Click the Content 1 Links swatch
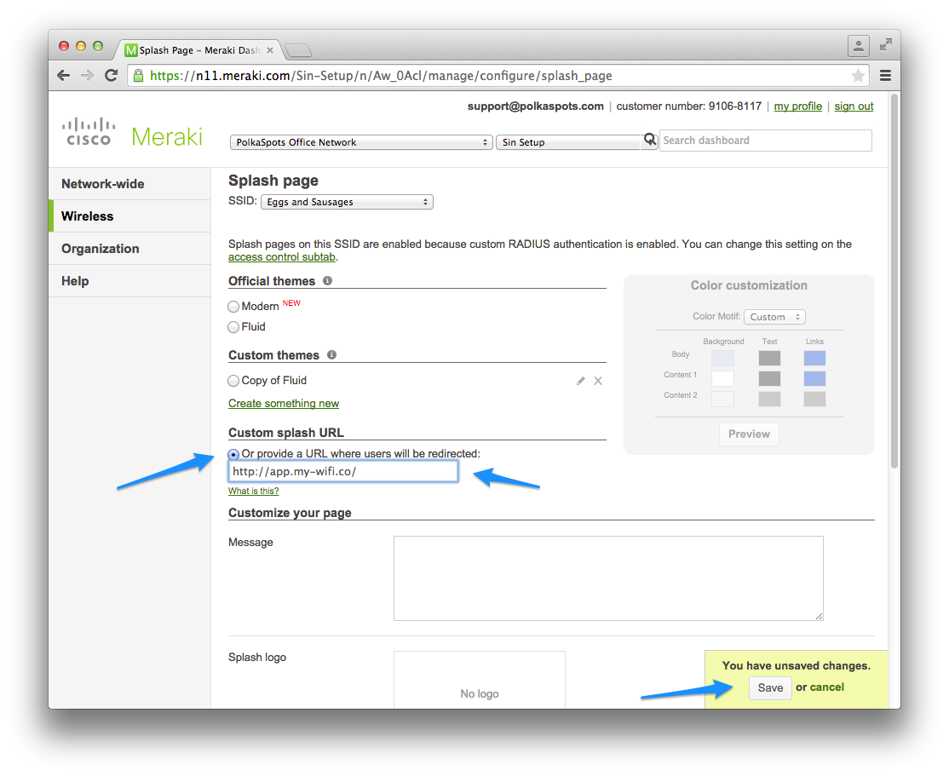 [814, 379]
